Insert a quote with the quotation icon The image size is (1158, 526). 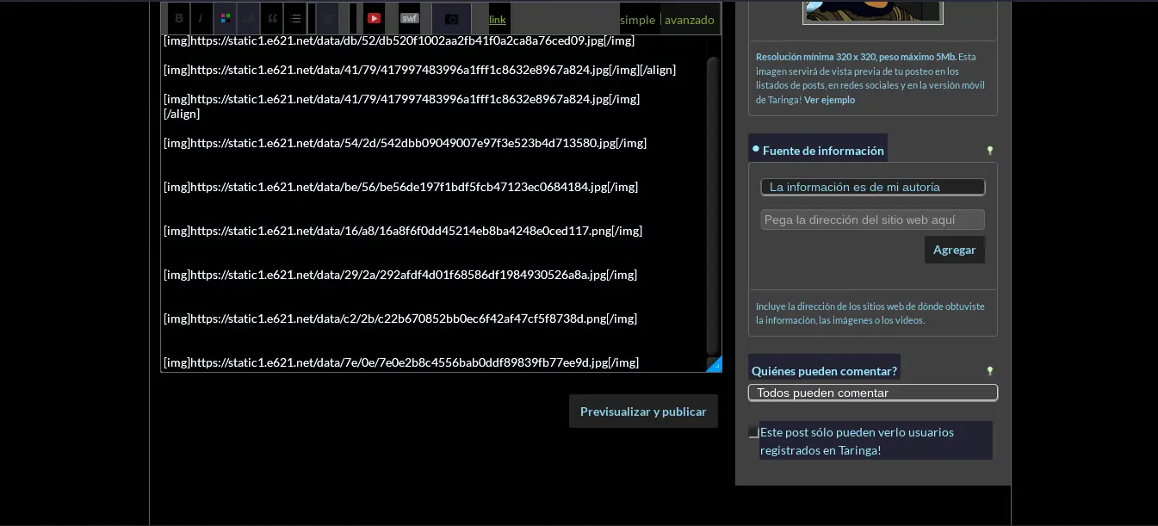click(x=272, y=18)
